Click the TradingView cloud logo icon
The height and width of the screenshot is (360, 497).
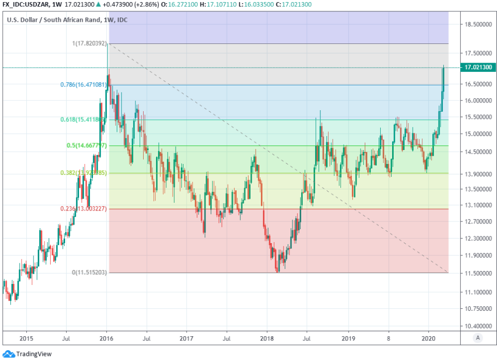tap(9, 354)
